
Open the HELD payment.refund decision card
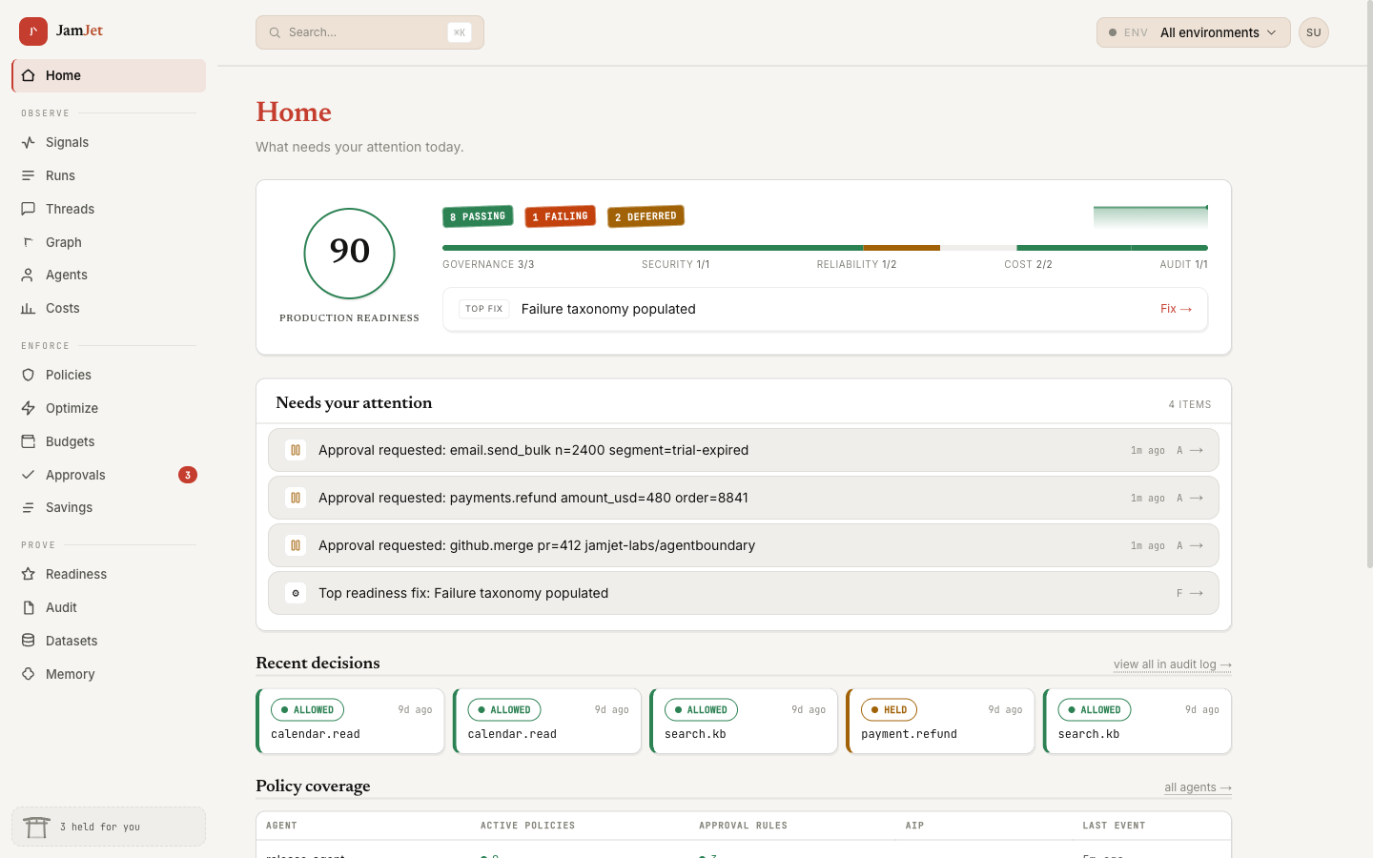(x=940, y=722)
